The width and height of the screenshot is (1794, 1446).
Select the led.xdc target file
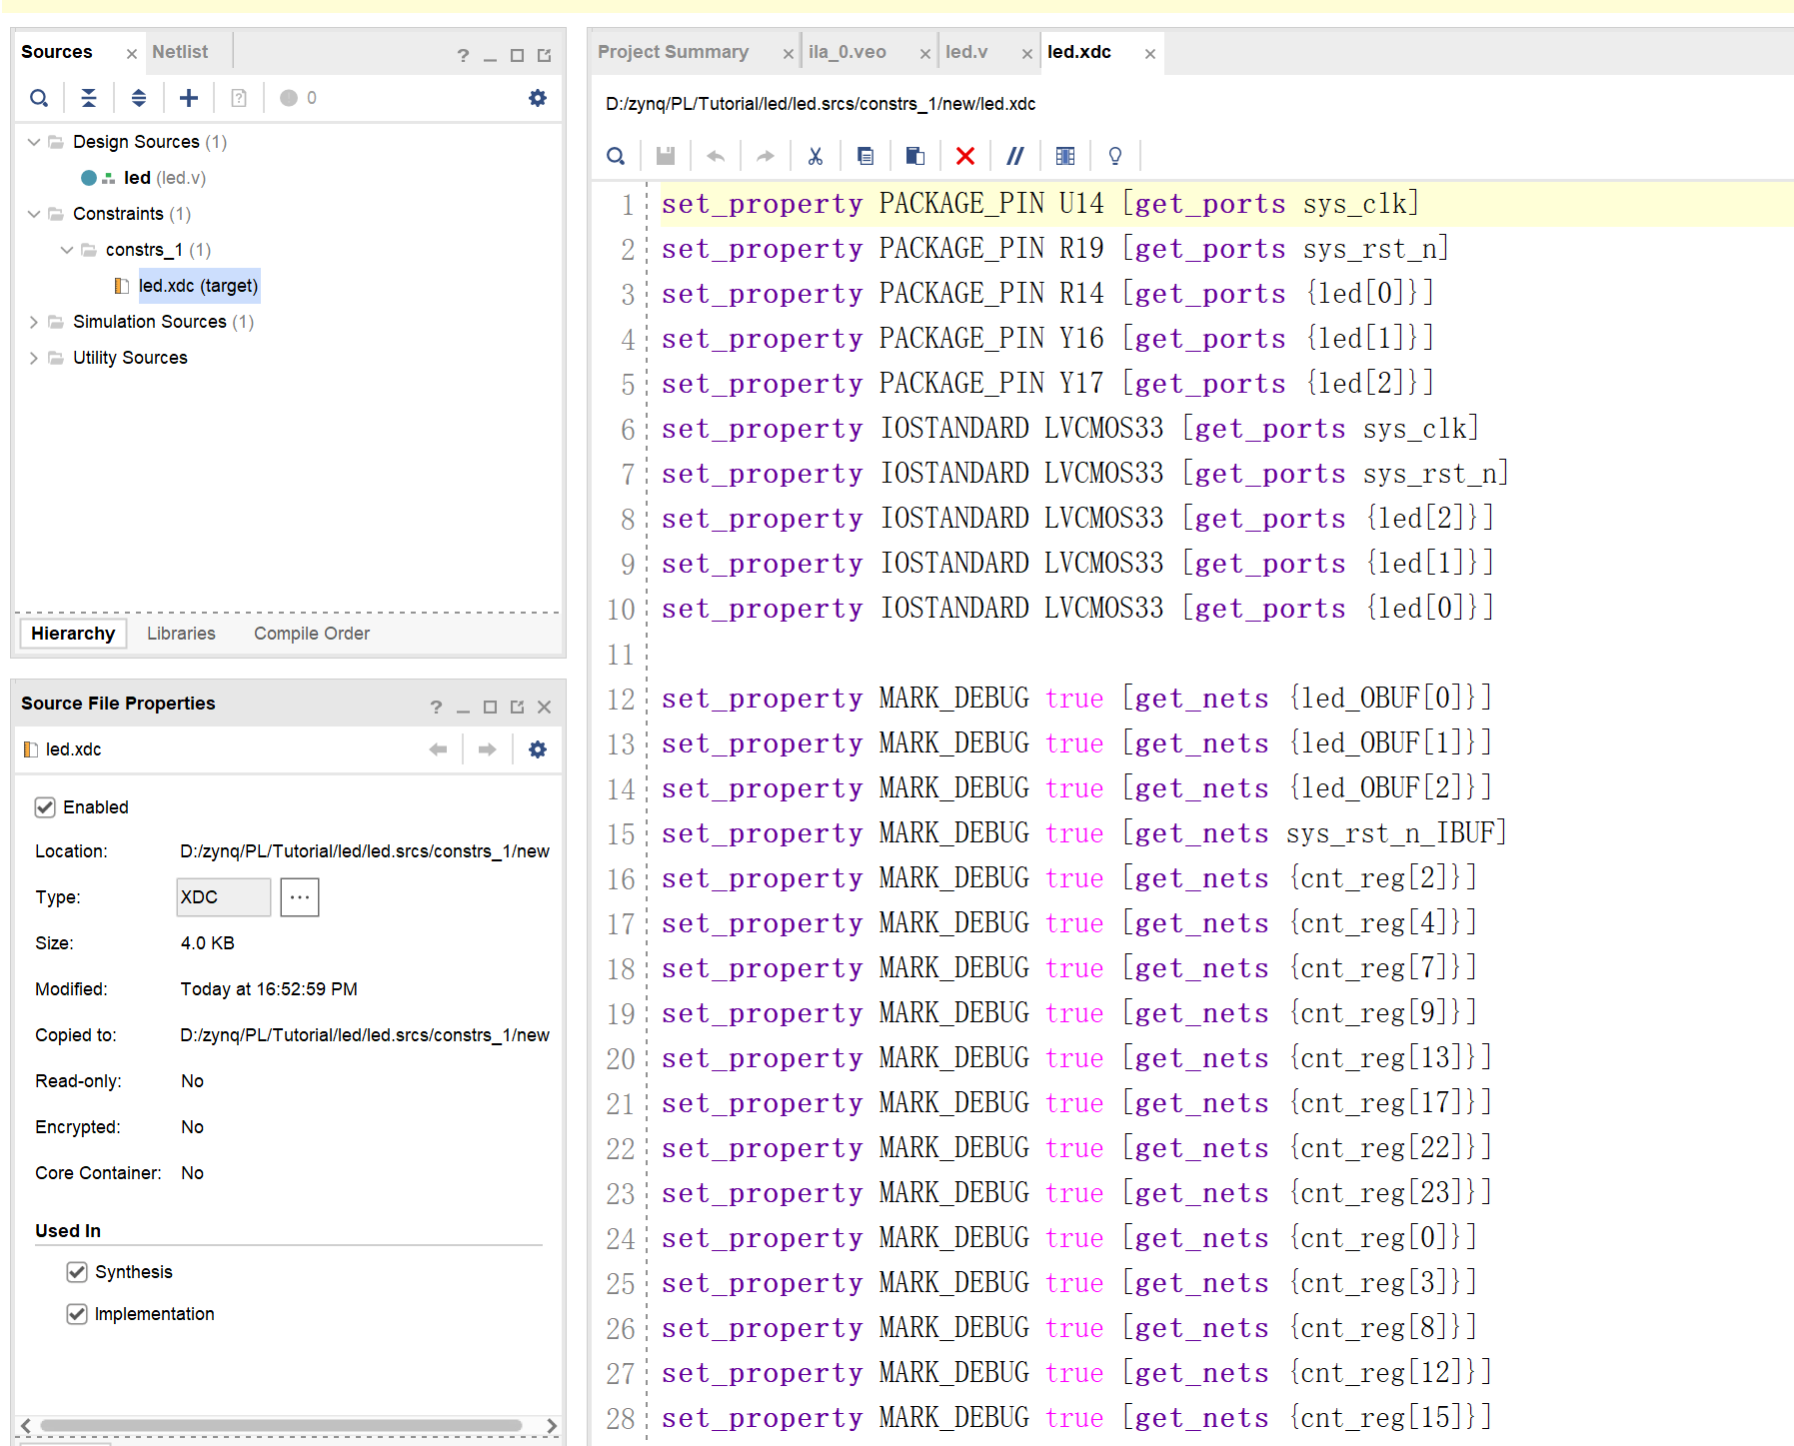[x=199, y=285]
